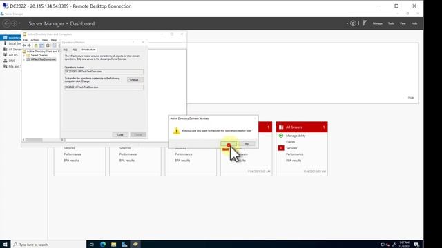Click the Server Manager taskbar icon
The image size is (442, 248).
tap(124, 245)
